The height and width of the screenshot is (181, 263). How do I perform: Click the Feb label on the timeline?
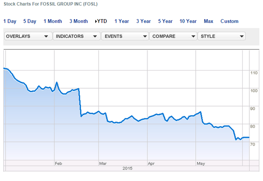59,163
